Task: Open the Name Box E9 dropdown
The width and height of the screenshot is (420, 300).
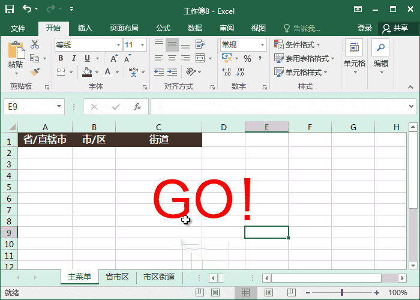Action: coord(59,107)
